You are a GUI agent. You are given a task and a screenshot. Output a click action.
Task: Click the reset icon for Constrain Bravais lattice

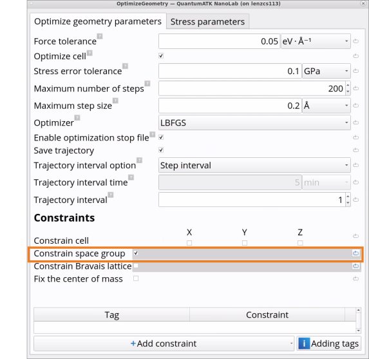[355, 266]
